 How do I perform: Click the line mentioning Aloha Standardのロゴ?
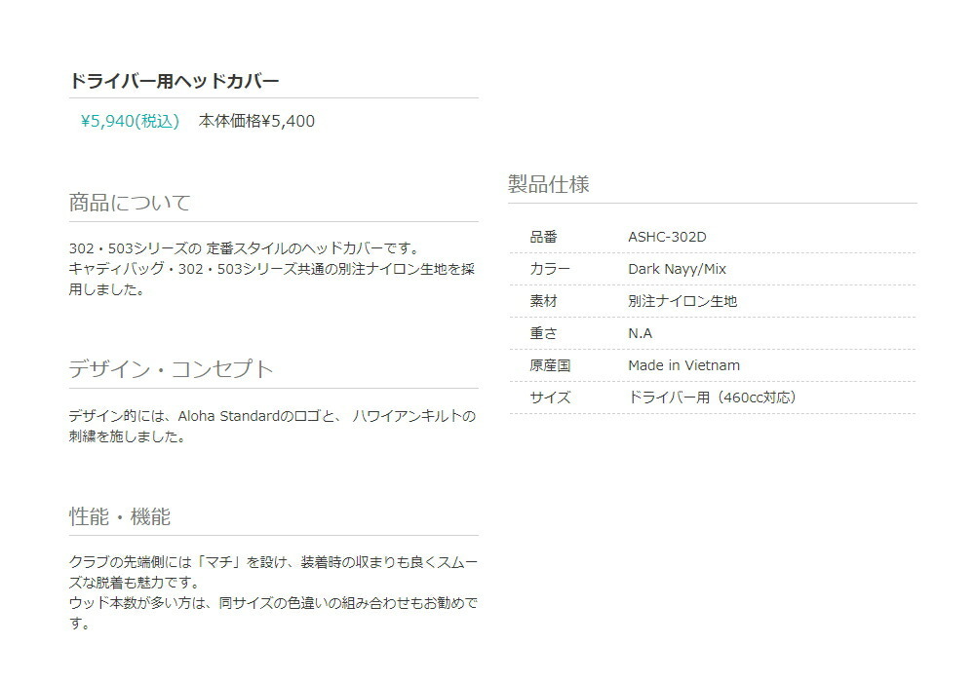tap(272, 416)
